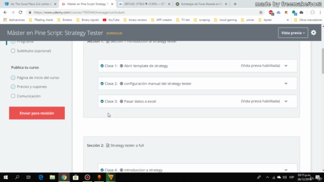Image resolution: width=324 pixels, height=182 pixels.
Task: Switch to Máster en Pine Script tab
Action: tap(88, 4)
